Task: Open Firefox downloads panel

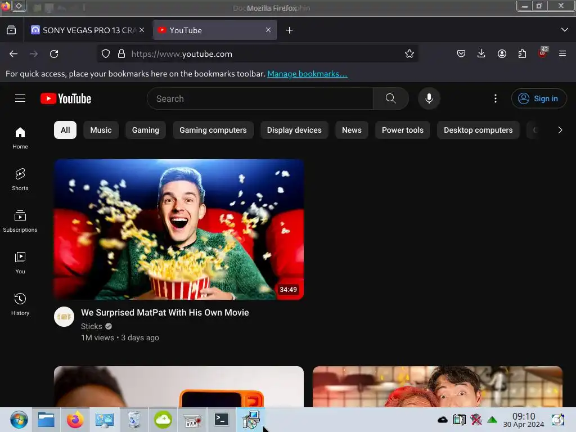Action: pos(481,54)
